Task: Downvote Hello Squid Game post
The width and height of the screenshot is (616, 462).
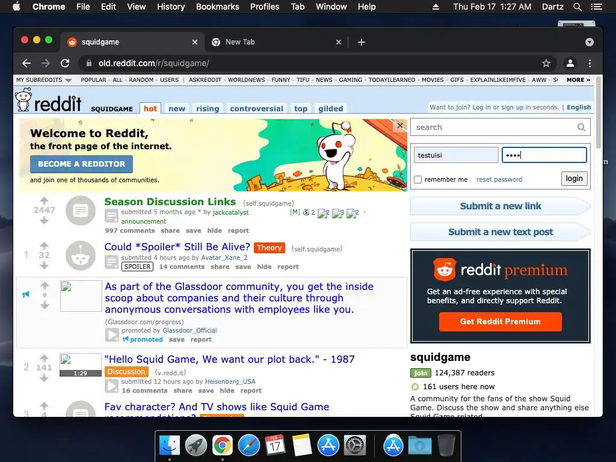Action: (x=44, y=378)
